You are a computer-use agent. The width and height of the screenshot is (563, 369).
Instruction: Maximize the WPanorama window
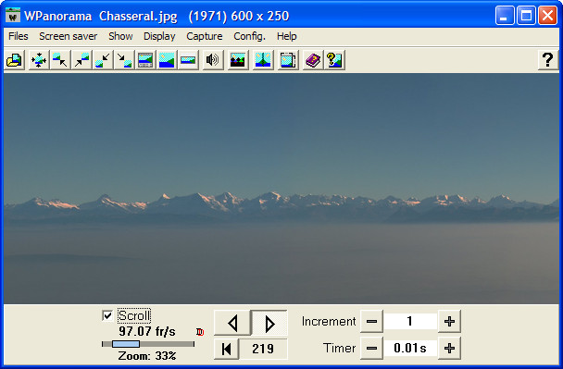(526, 16)
